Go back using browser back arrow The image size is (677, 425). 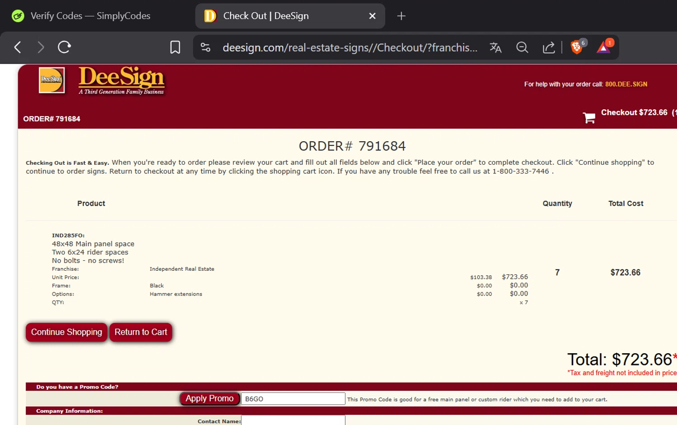(x=18, y=47)
